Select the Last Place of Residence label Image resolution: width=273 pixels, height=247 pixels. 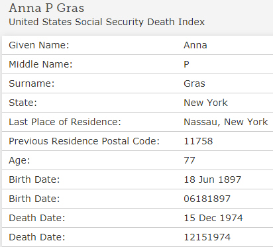(65, 122)
